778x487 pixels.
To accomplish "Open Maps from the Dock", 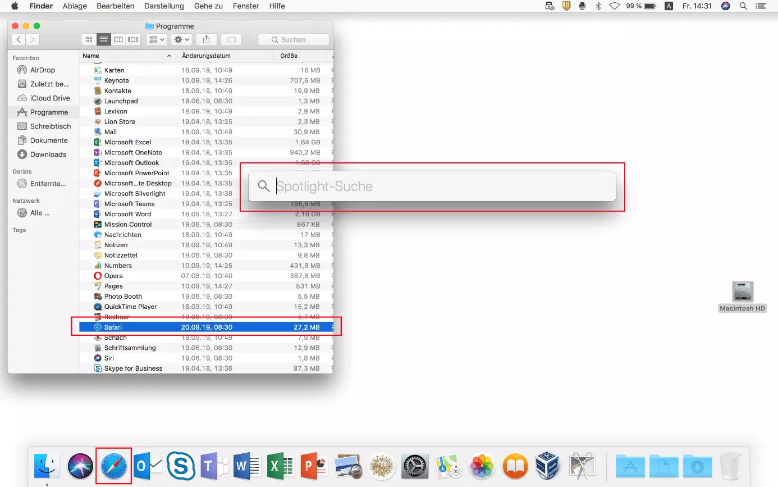I will click(x=449, y=466).
